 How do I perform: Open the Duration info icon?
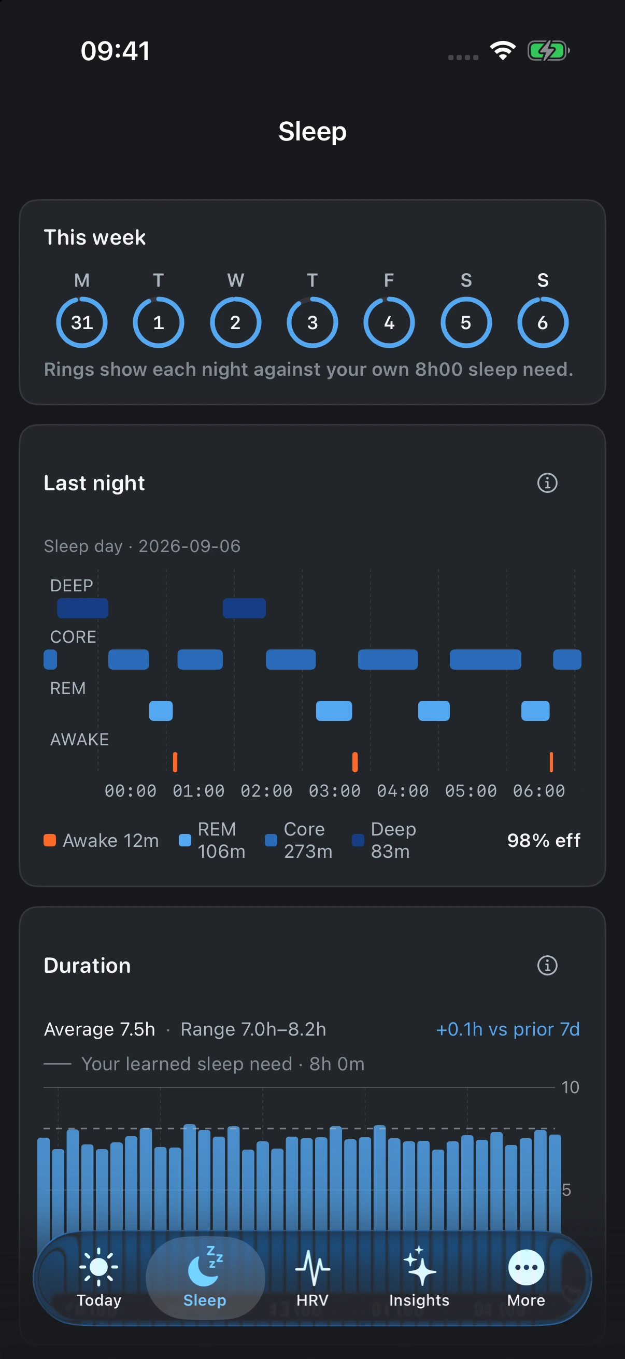click(x=547, y=965)
